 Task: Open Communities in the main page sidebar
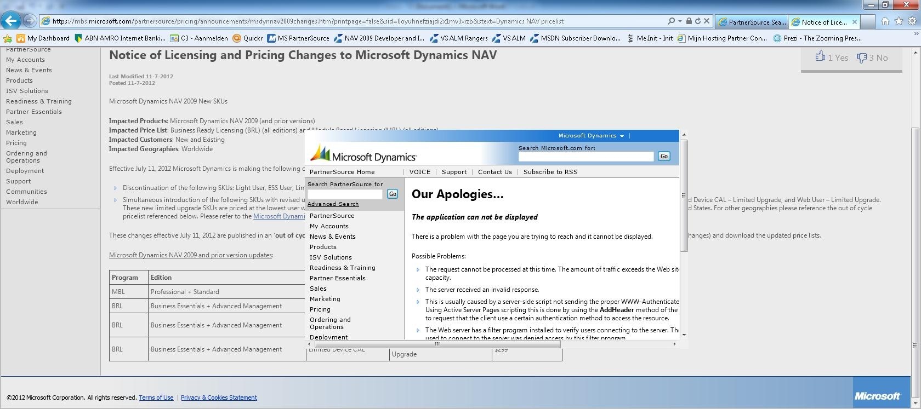[x=26, y=192]
